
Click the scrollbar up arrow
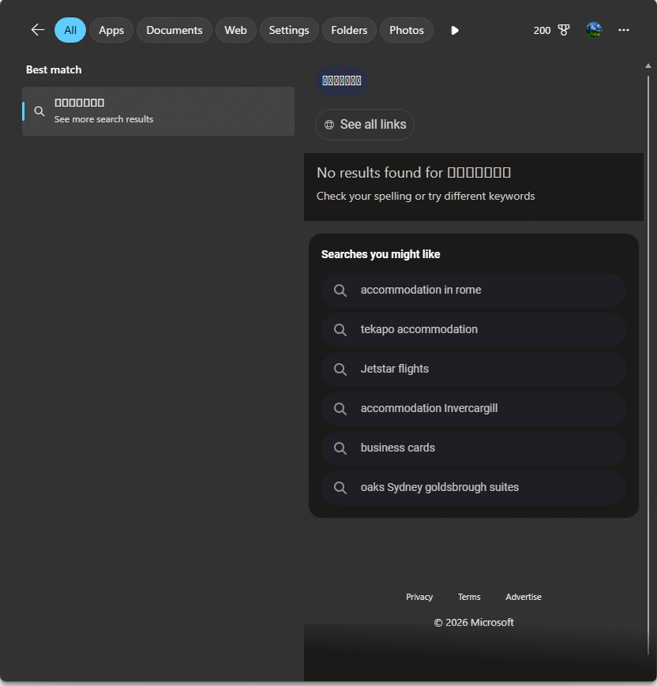[x=648, y=66]
